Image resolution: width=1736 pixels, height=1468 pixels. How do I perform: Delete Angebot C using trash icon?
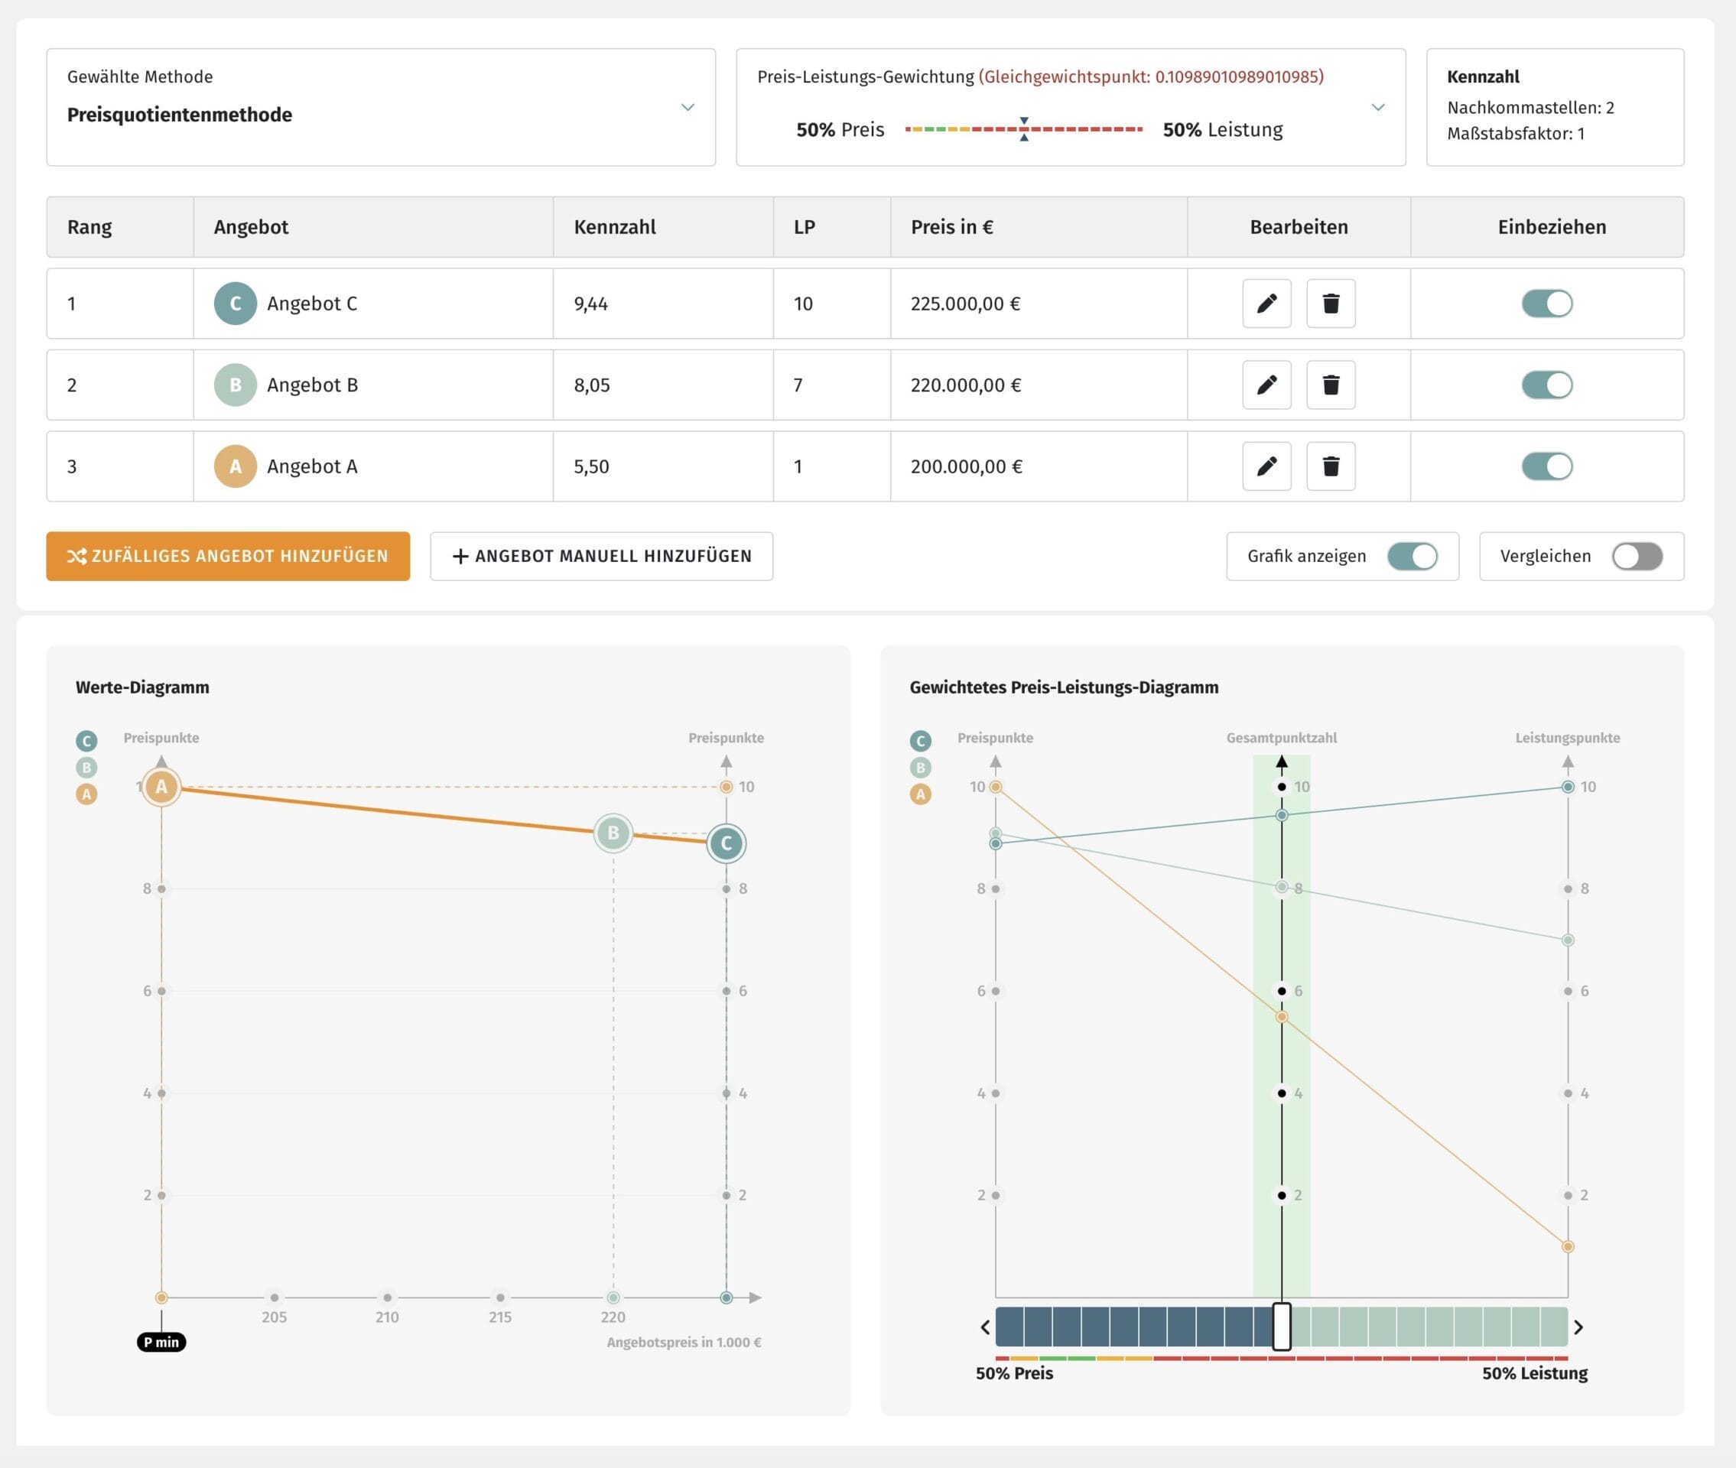(1330, 304)
